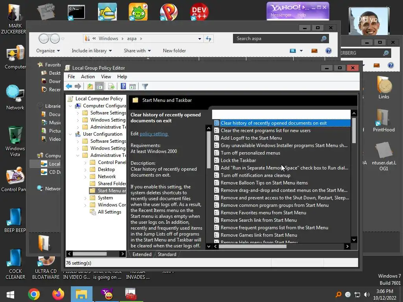The image size is (403, 302).
Task: Click Yahoo Messenger icon in taskbar
Action: point(107,294)
